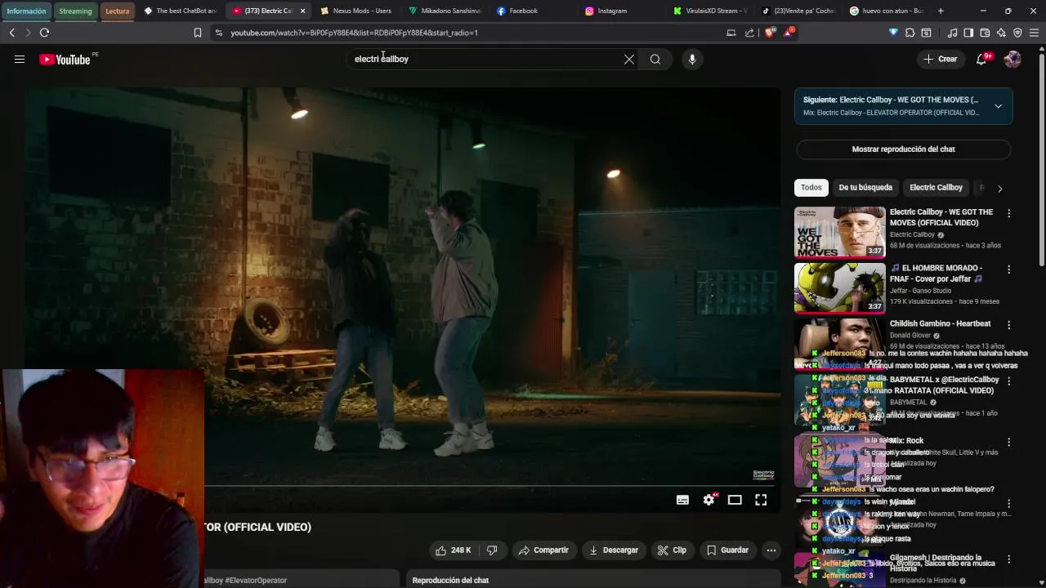Open the Información tab group
1046x588 pixels.
[26, 11]
